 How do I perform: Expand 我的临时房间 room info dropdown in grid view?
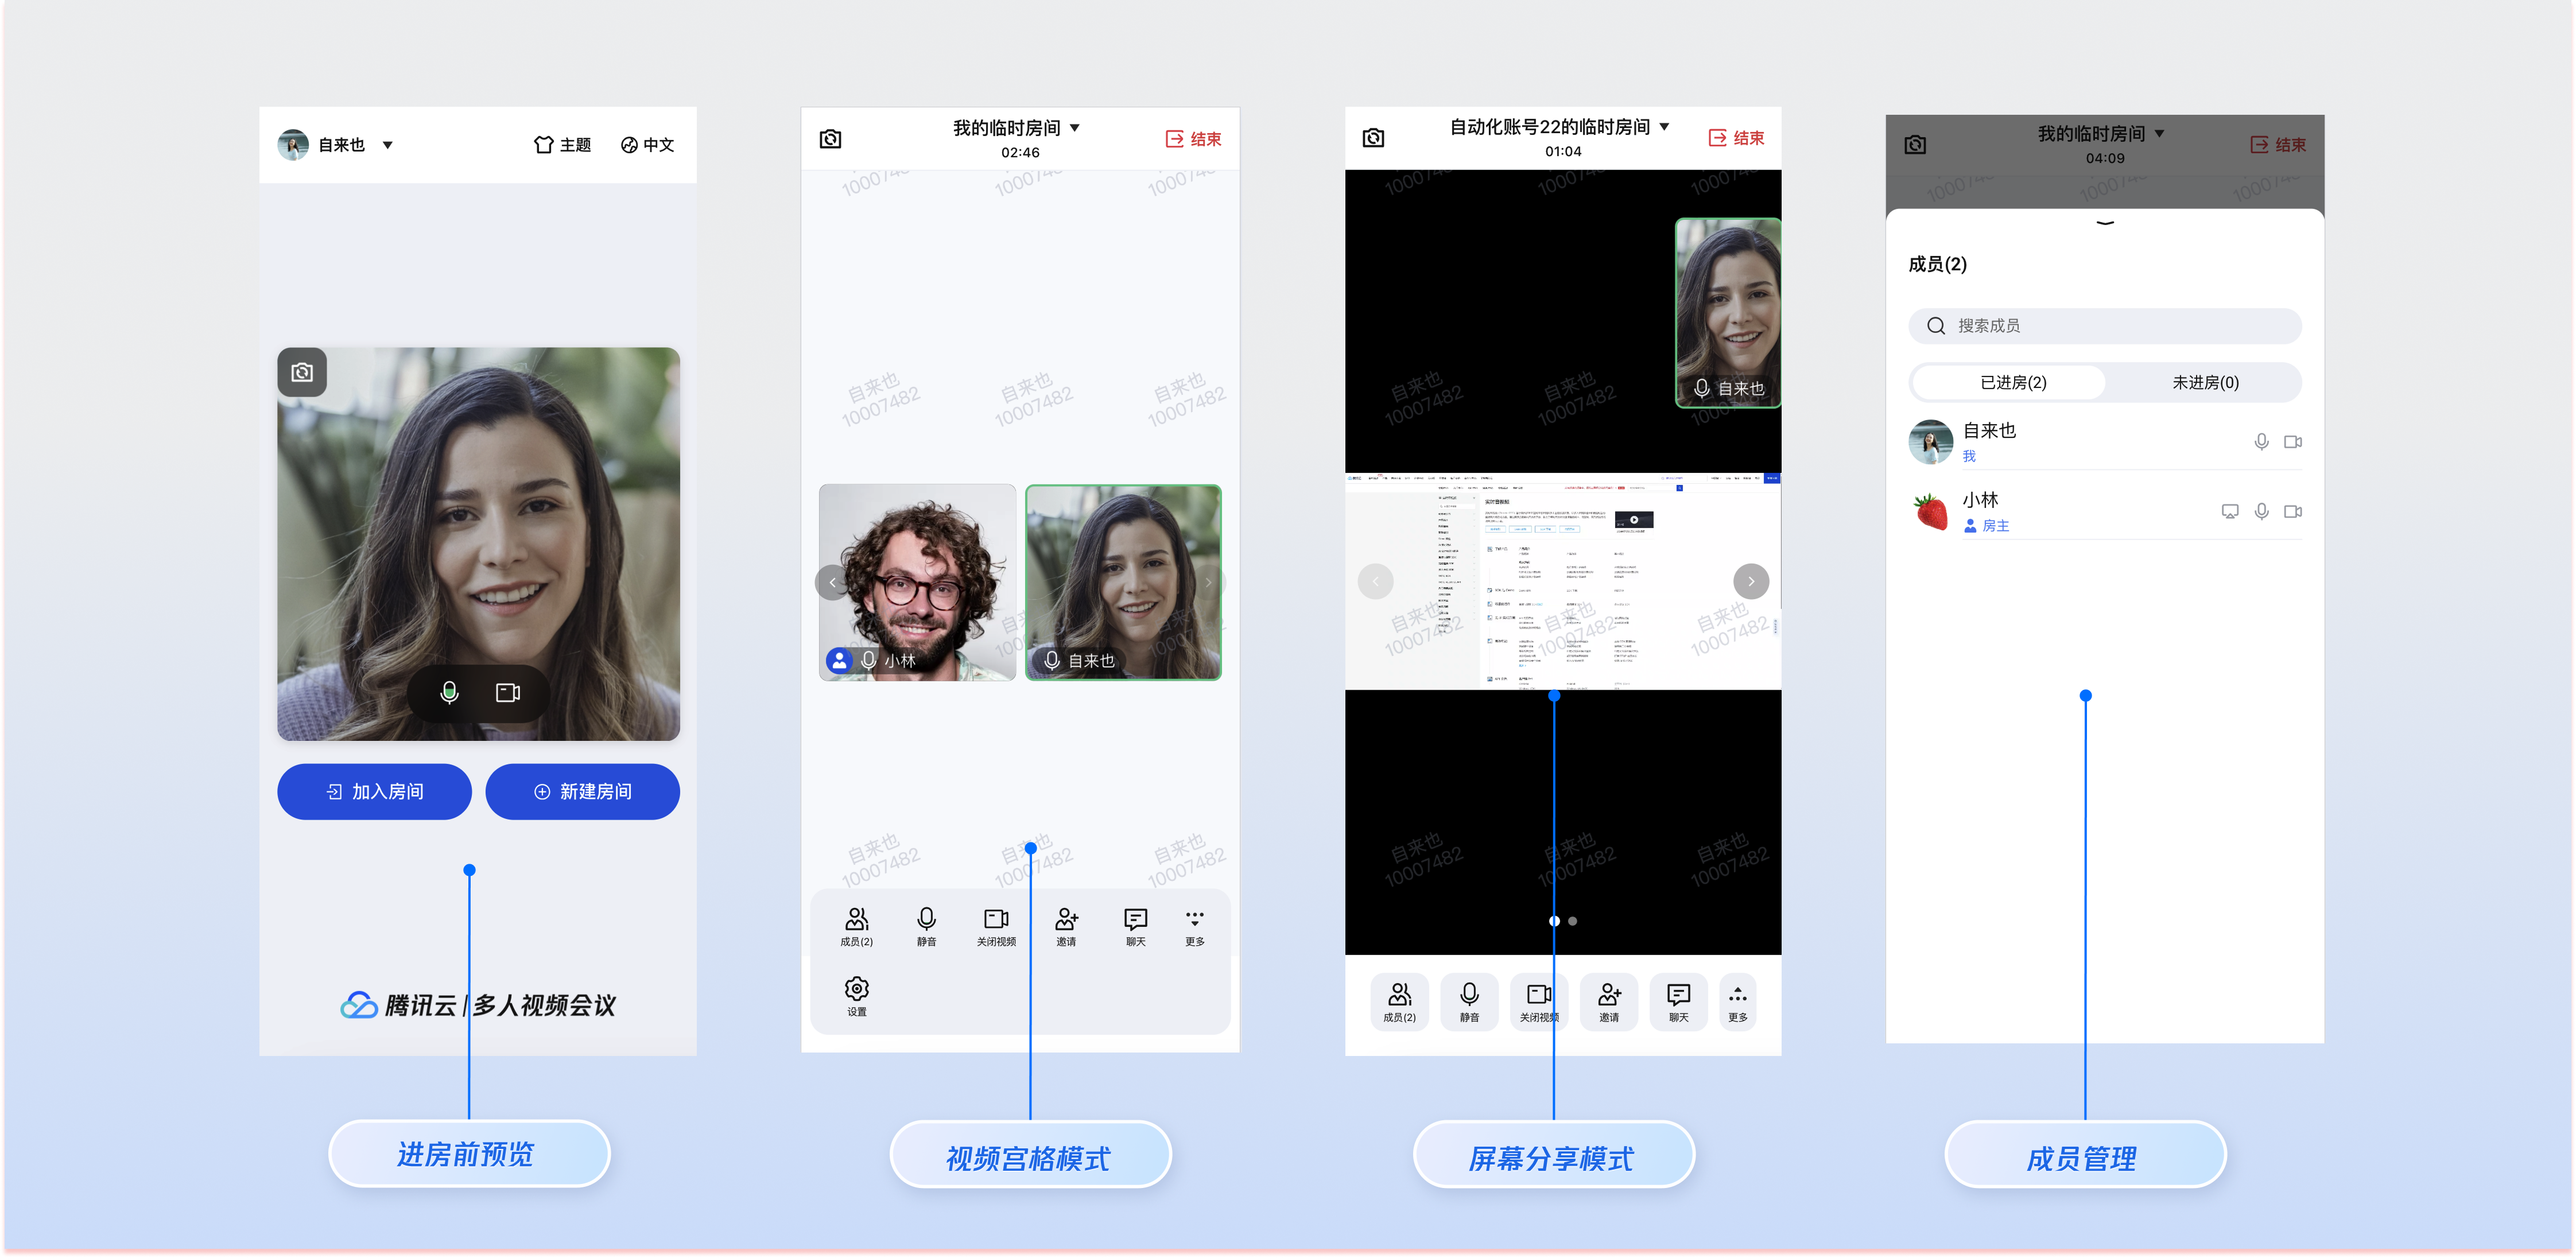click(x=1075, y=128)
